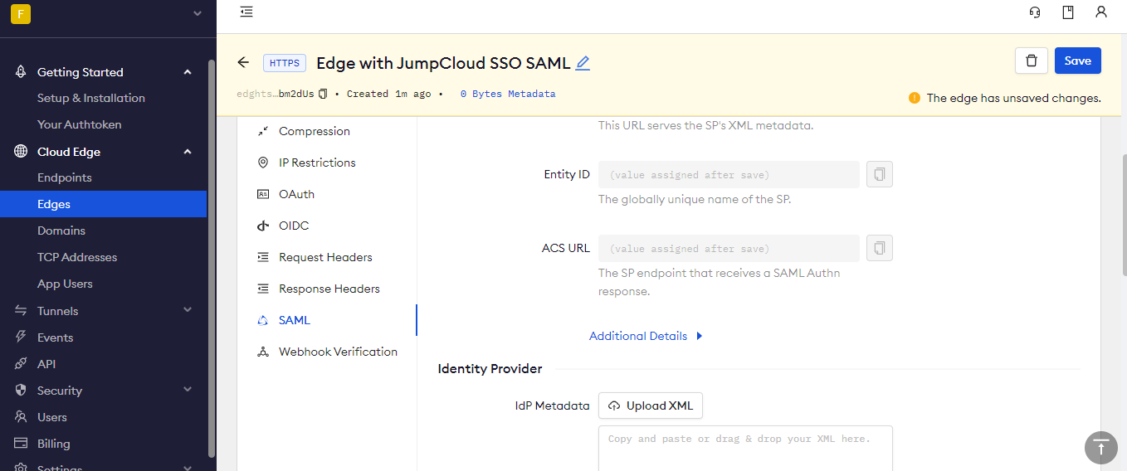The width and height of the screenshot is (1127, 471).
Task: Click the Users people icon
Action: pyautogui.click(x=21, y=417)
